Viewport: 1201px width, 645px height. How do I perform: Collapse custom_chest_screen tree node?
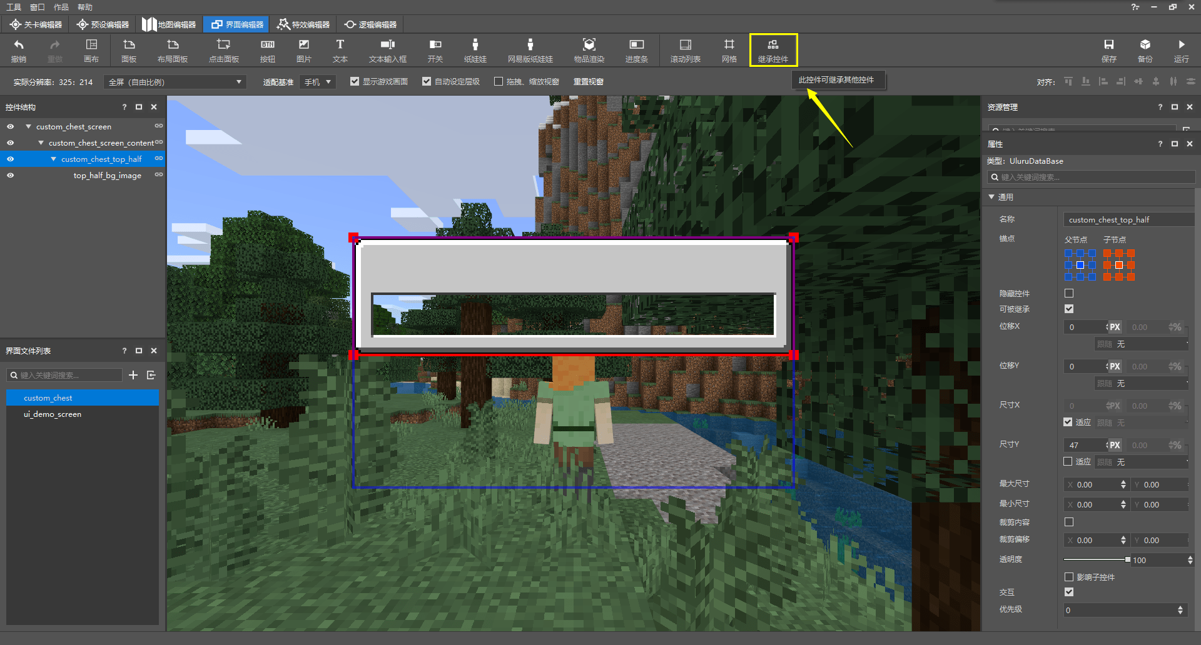click(28, 126)
